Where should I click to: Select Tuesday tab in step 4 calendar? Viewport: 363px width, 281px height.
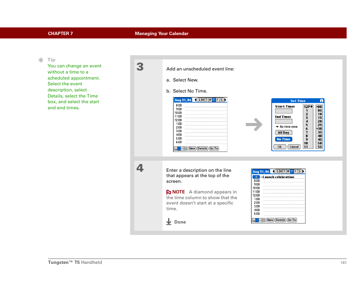pyautogui.click(x=285, y=171)
